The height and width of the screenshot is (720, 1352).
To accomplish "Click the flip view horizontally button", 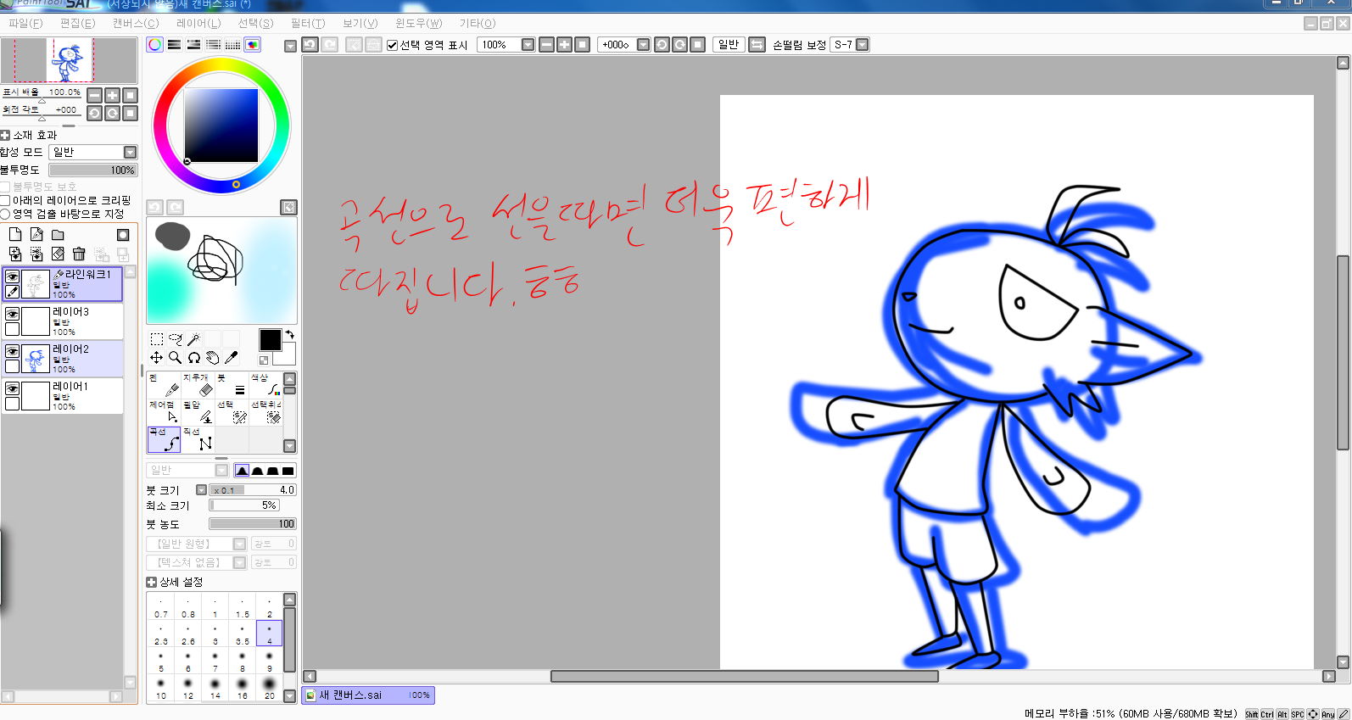I will (757, 45).
